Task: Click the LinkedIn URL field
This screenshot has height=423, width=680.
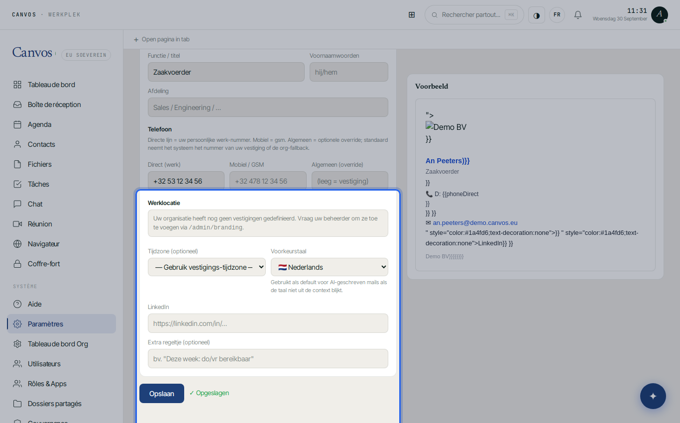Action: pos(268,323)
